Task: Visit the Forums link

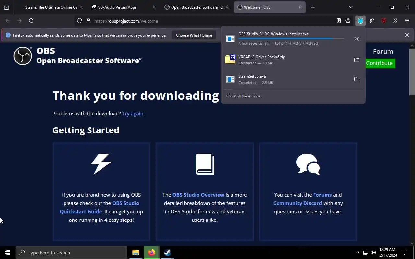Action: [322, 195]
